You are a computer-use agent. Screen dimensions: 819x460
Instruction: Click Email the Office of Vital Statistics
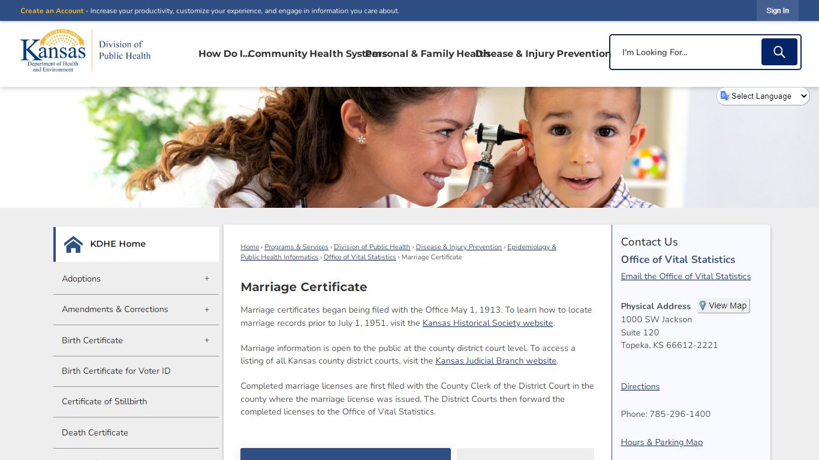(x=686, y=276)
